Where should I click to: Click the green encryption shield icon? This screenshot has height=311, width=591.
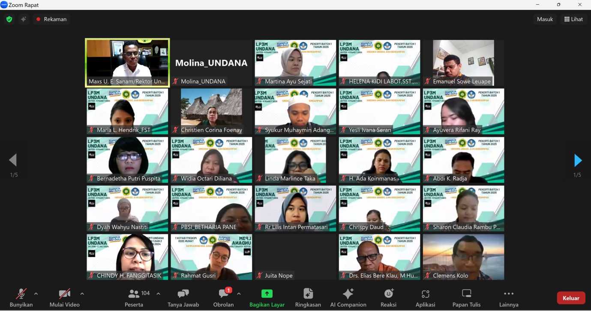(x=9, y=19)
